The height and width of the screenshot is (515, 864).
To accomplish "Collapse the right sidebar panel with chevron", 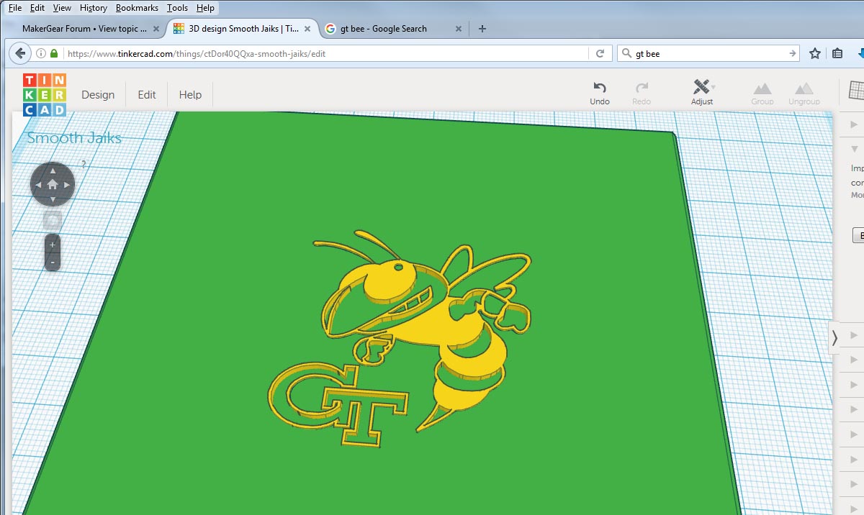I will 834,337.
